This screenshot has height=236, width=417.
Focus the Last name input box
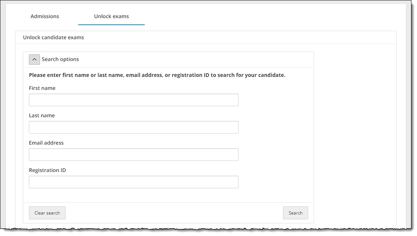tap(133, 127)
